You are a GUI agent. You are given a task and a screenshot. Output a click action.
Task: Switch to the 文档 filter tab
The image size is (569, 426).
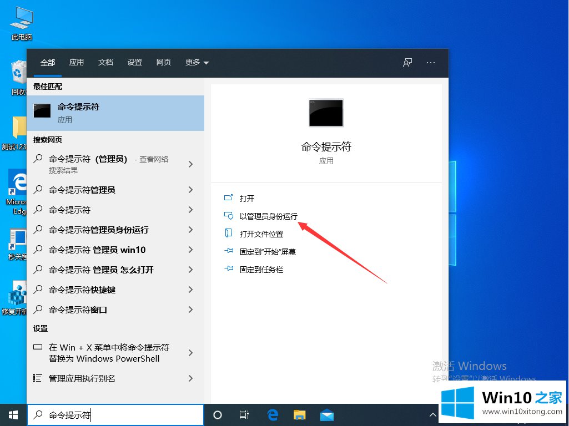(x=105, y=63)
